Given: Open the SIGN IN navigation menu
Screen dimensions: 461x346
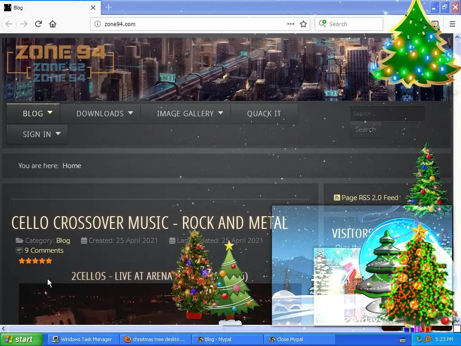Looking at the screenshot, I should 37,134.
